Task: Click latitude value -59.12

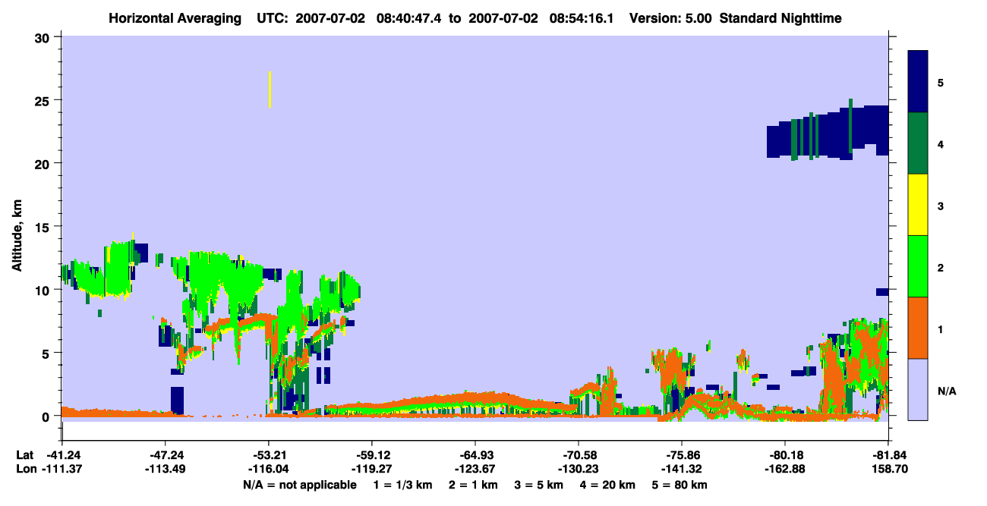Action: pos(371,455)
